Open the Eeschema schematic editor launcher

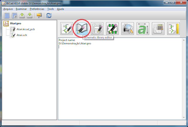coord(67,29)
